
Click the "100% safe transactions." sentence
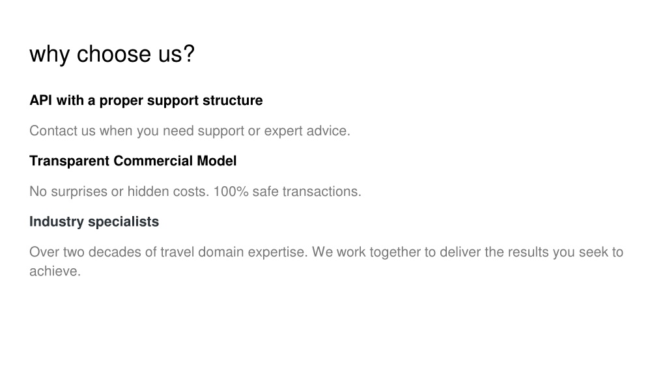point(287,192)
